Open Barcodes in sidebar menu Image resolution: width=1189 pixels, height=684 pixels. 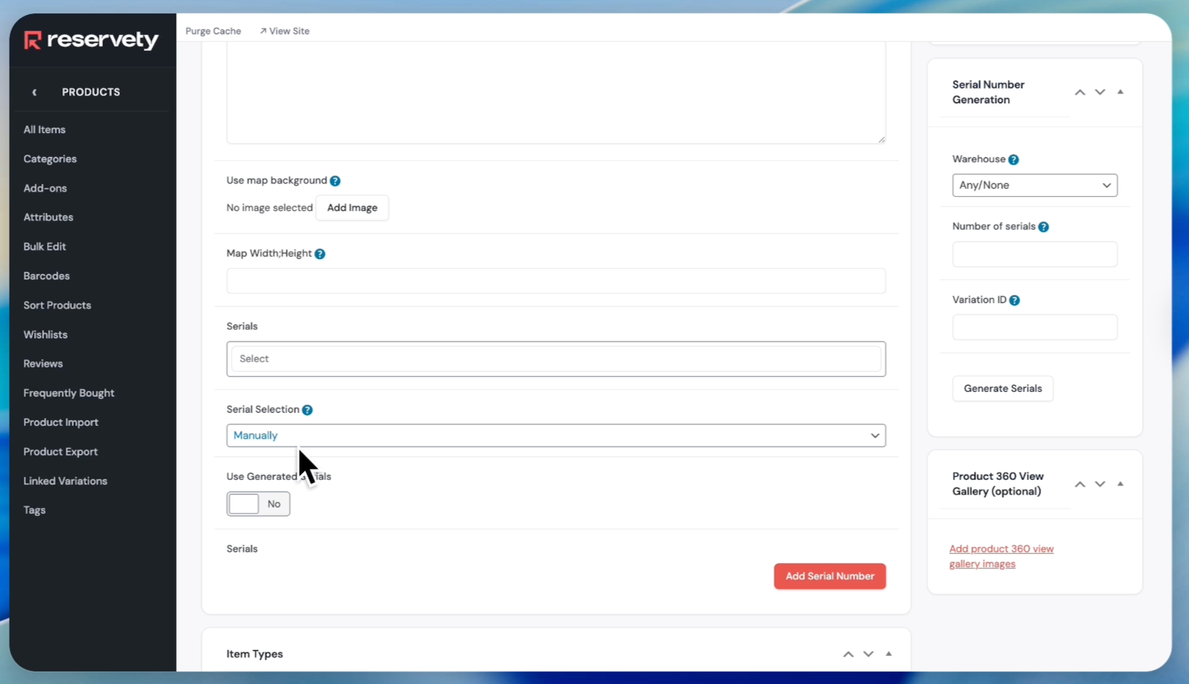(x=47, y=276)
